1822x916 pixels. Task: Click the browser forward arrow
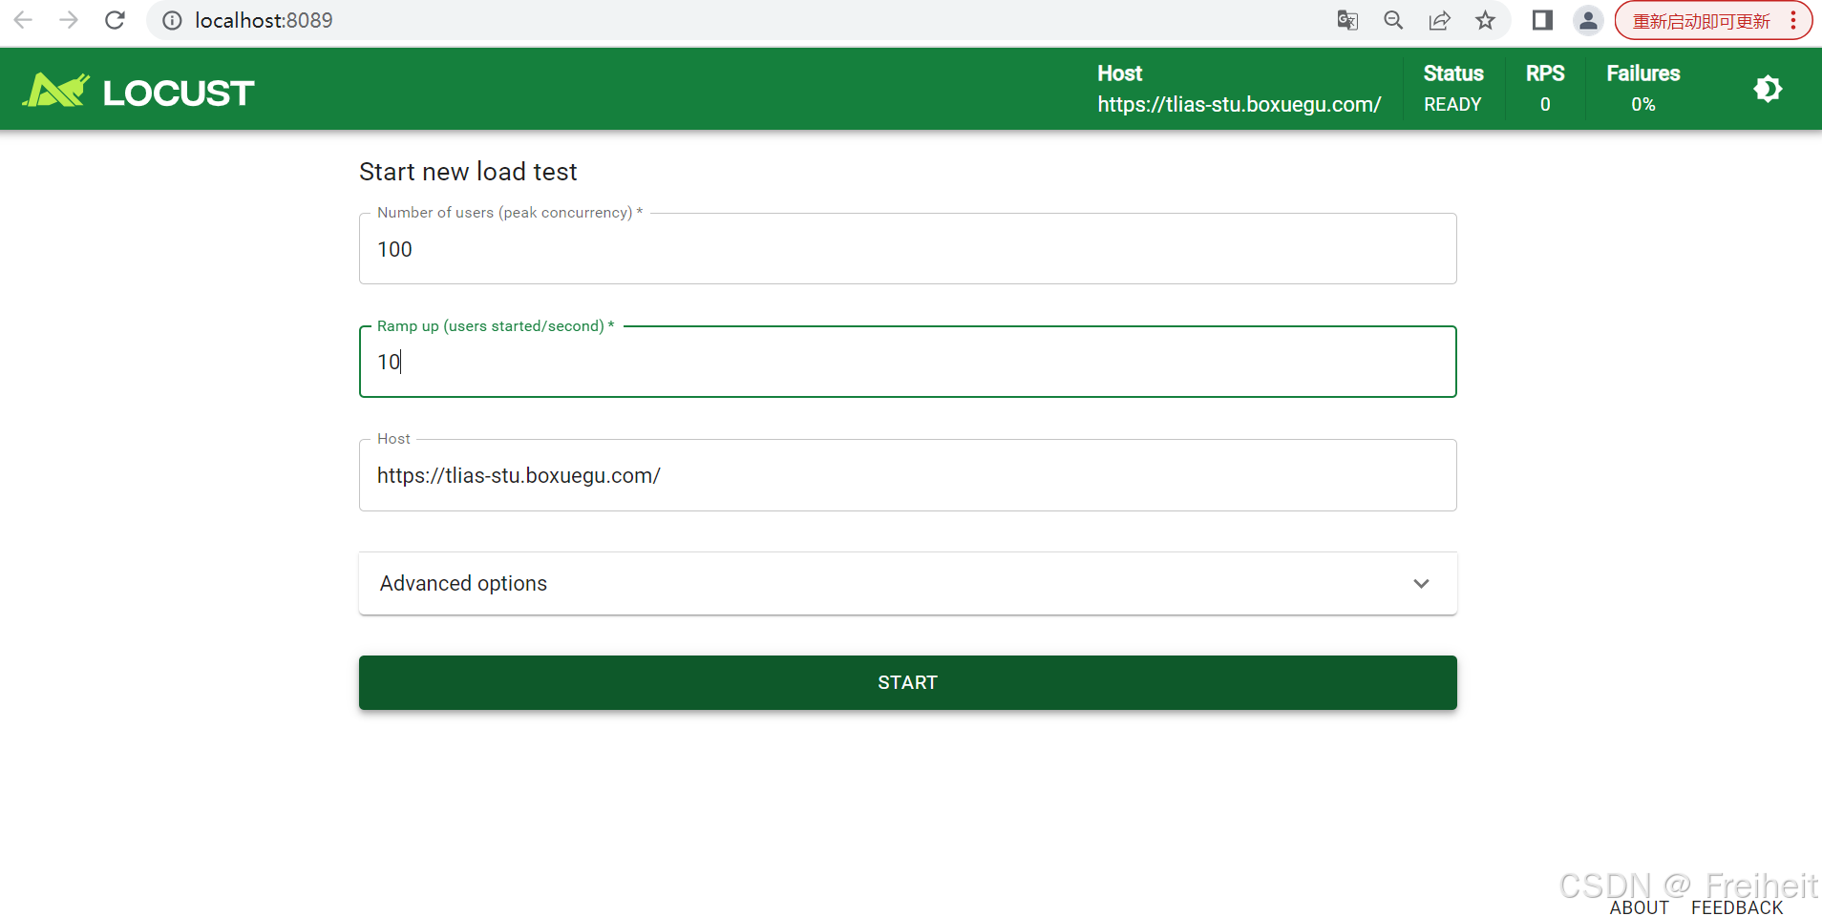pos(69,20)
